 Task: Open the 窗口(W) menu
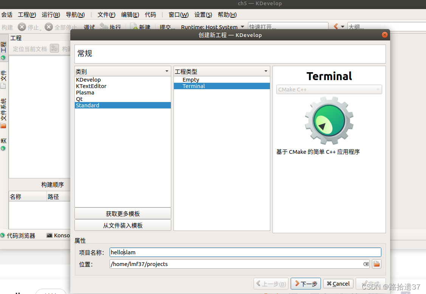[x=178, y=15]
